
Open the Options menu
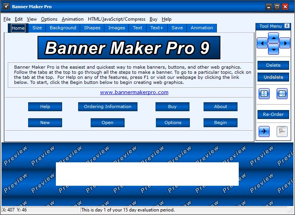49,19
